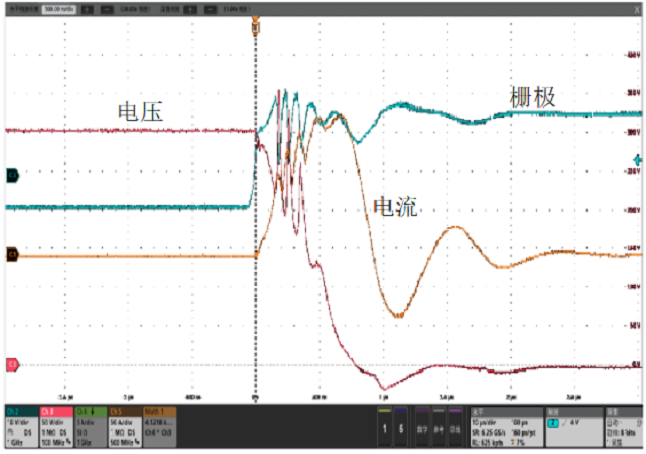Click the orange trigger position marker
This screenshot has width=646, height=454.
pyautogui.click(x=256, y=24)
